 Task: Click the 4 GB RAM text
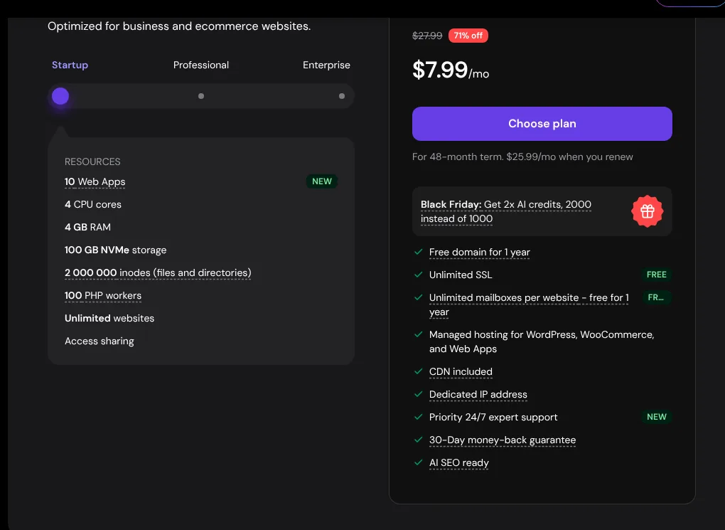click(88, 227)
